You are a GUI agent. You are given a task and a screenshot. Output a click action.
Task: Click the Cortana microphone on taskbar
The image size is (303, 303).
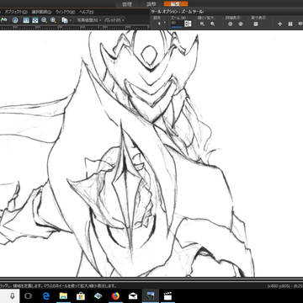click(13, 296)
